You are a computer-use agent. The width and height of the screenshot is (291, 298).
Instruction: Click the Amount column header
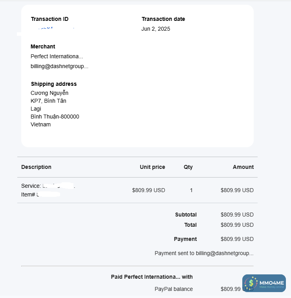click(243, 167)
